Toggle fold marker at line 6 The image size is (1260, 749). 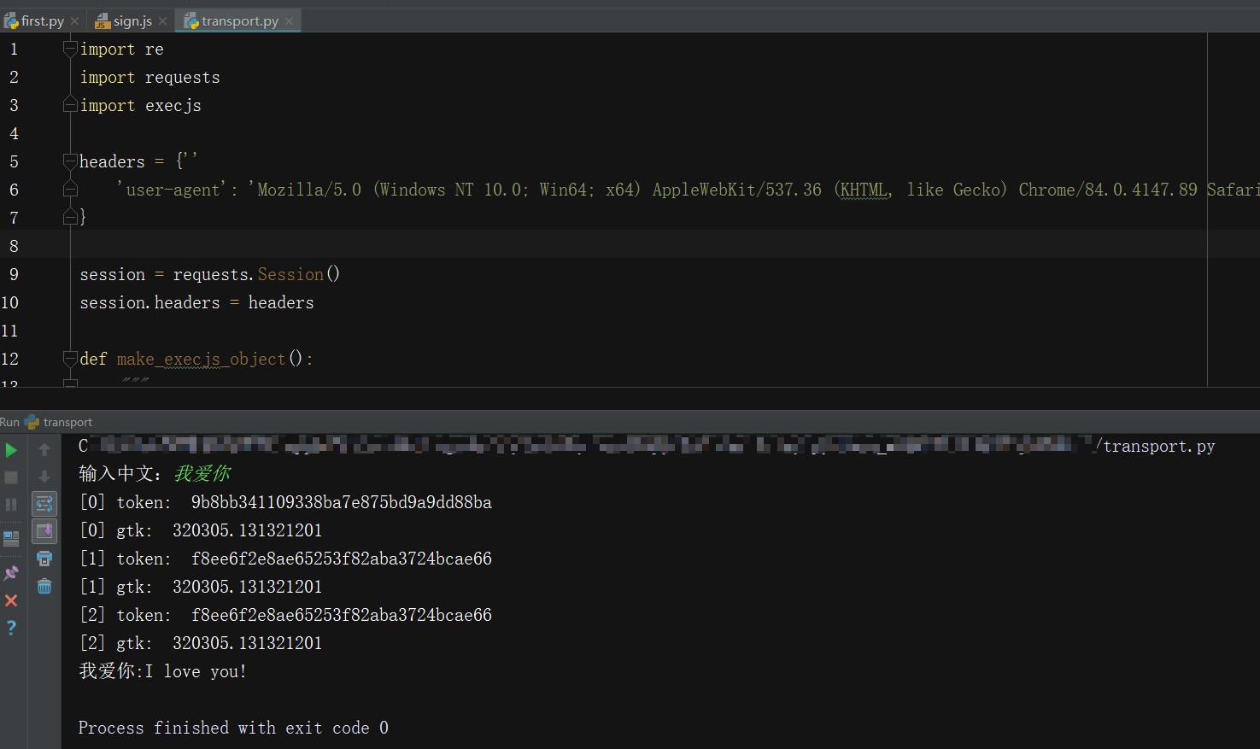pos(70,190)
